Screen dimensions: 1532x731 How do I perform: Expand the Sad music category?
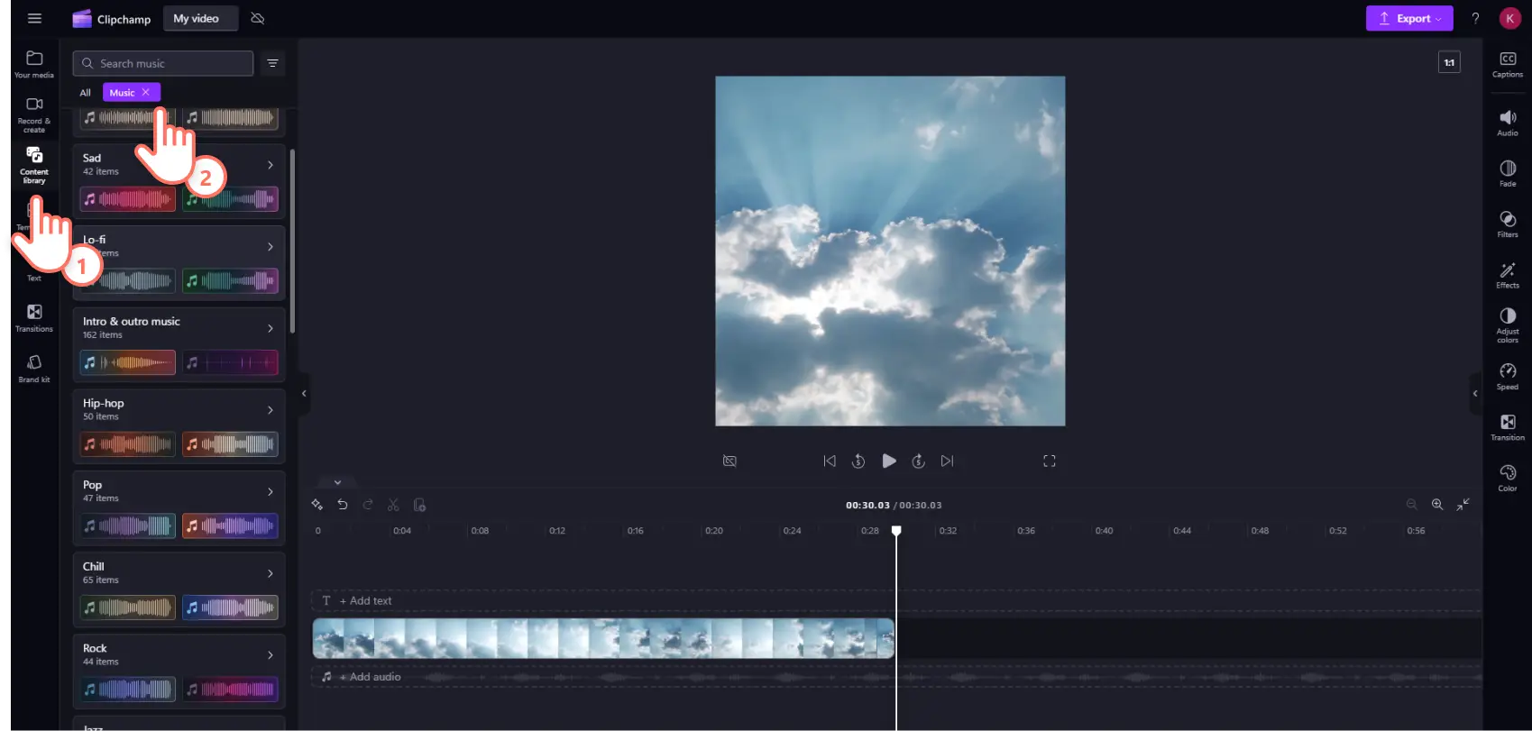[x=270, y=165]
